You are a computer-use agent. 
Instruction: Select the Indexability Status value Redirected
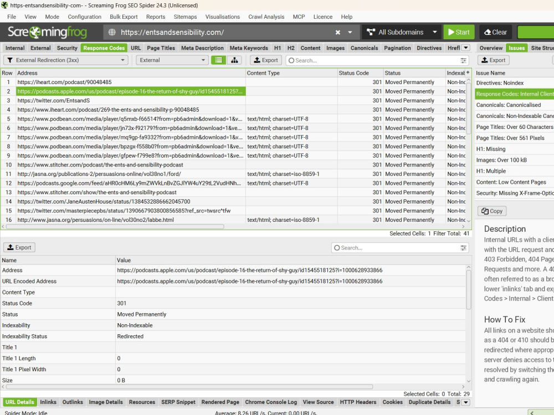130,336
